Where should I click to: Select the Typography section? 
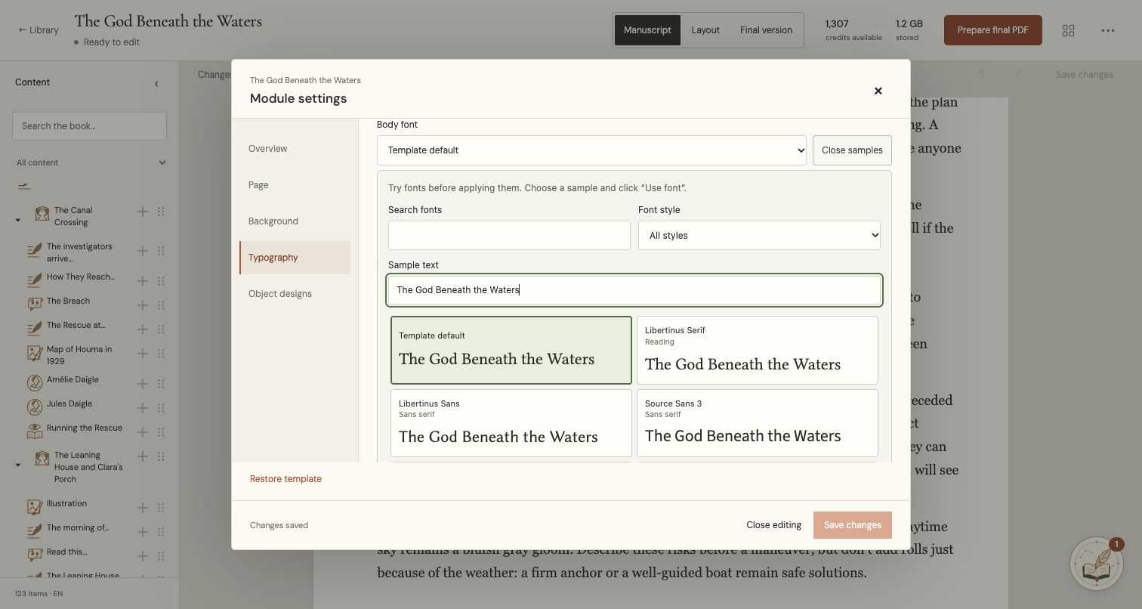[295, 258]
